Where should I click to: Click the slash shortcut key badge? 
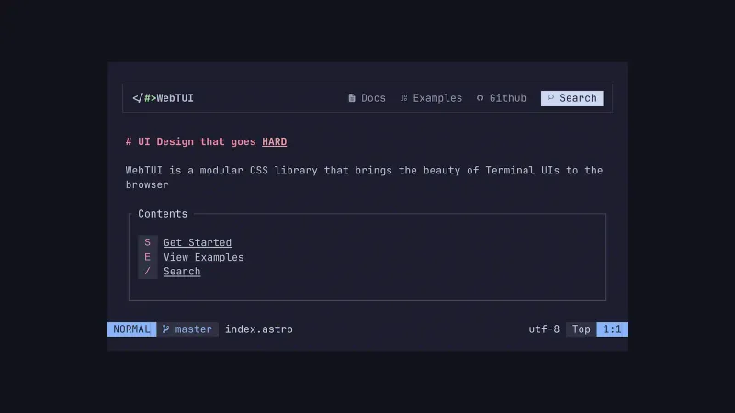(147, 272)
